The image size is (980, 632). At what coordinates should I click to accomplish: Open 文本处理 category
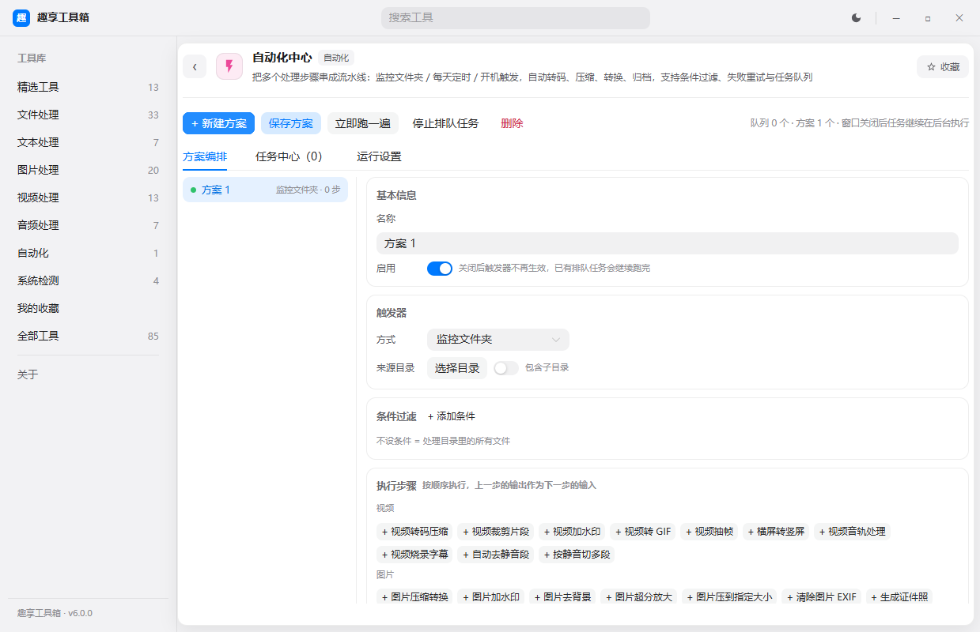[88, 142]
